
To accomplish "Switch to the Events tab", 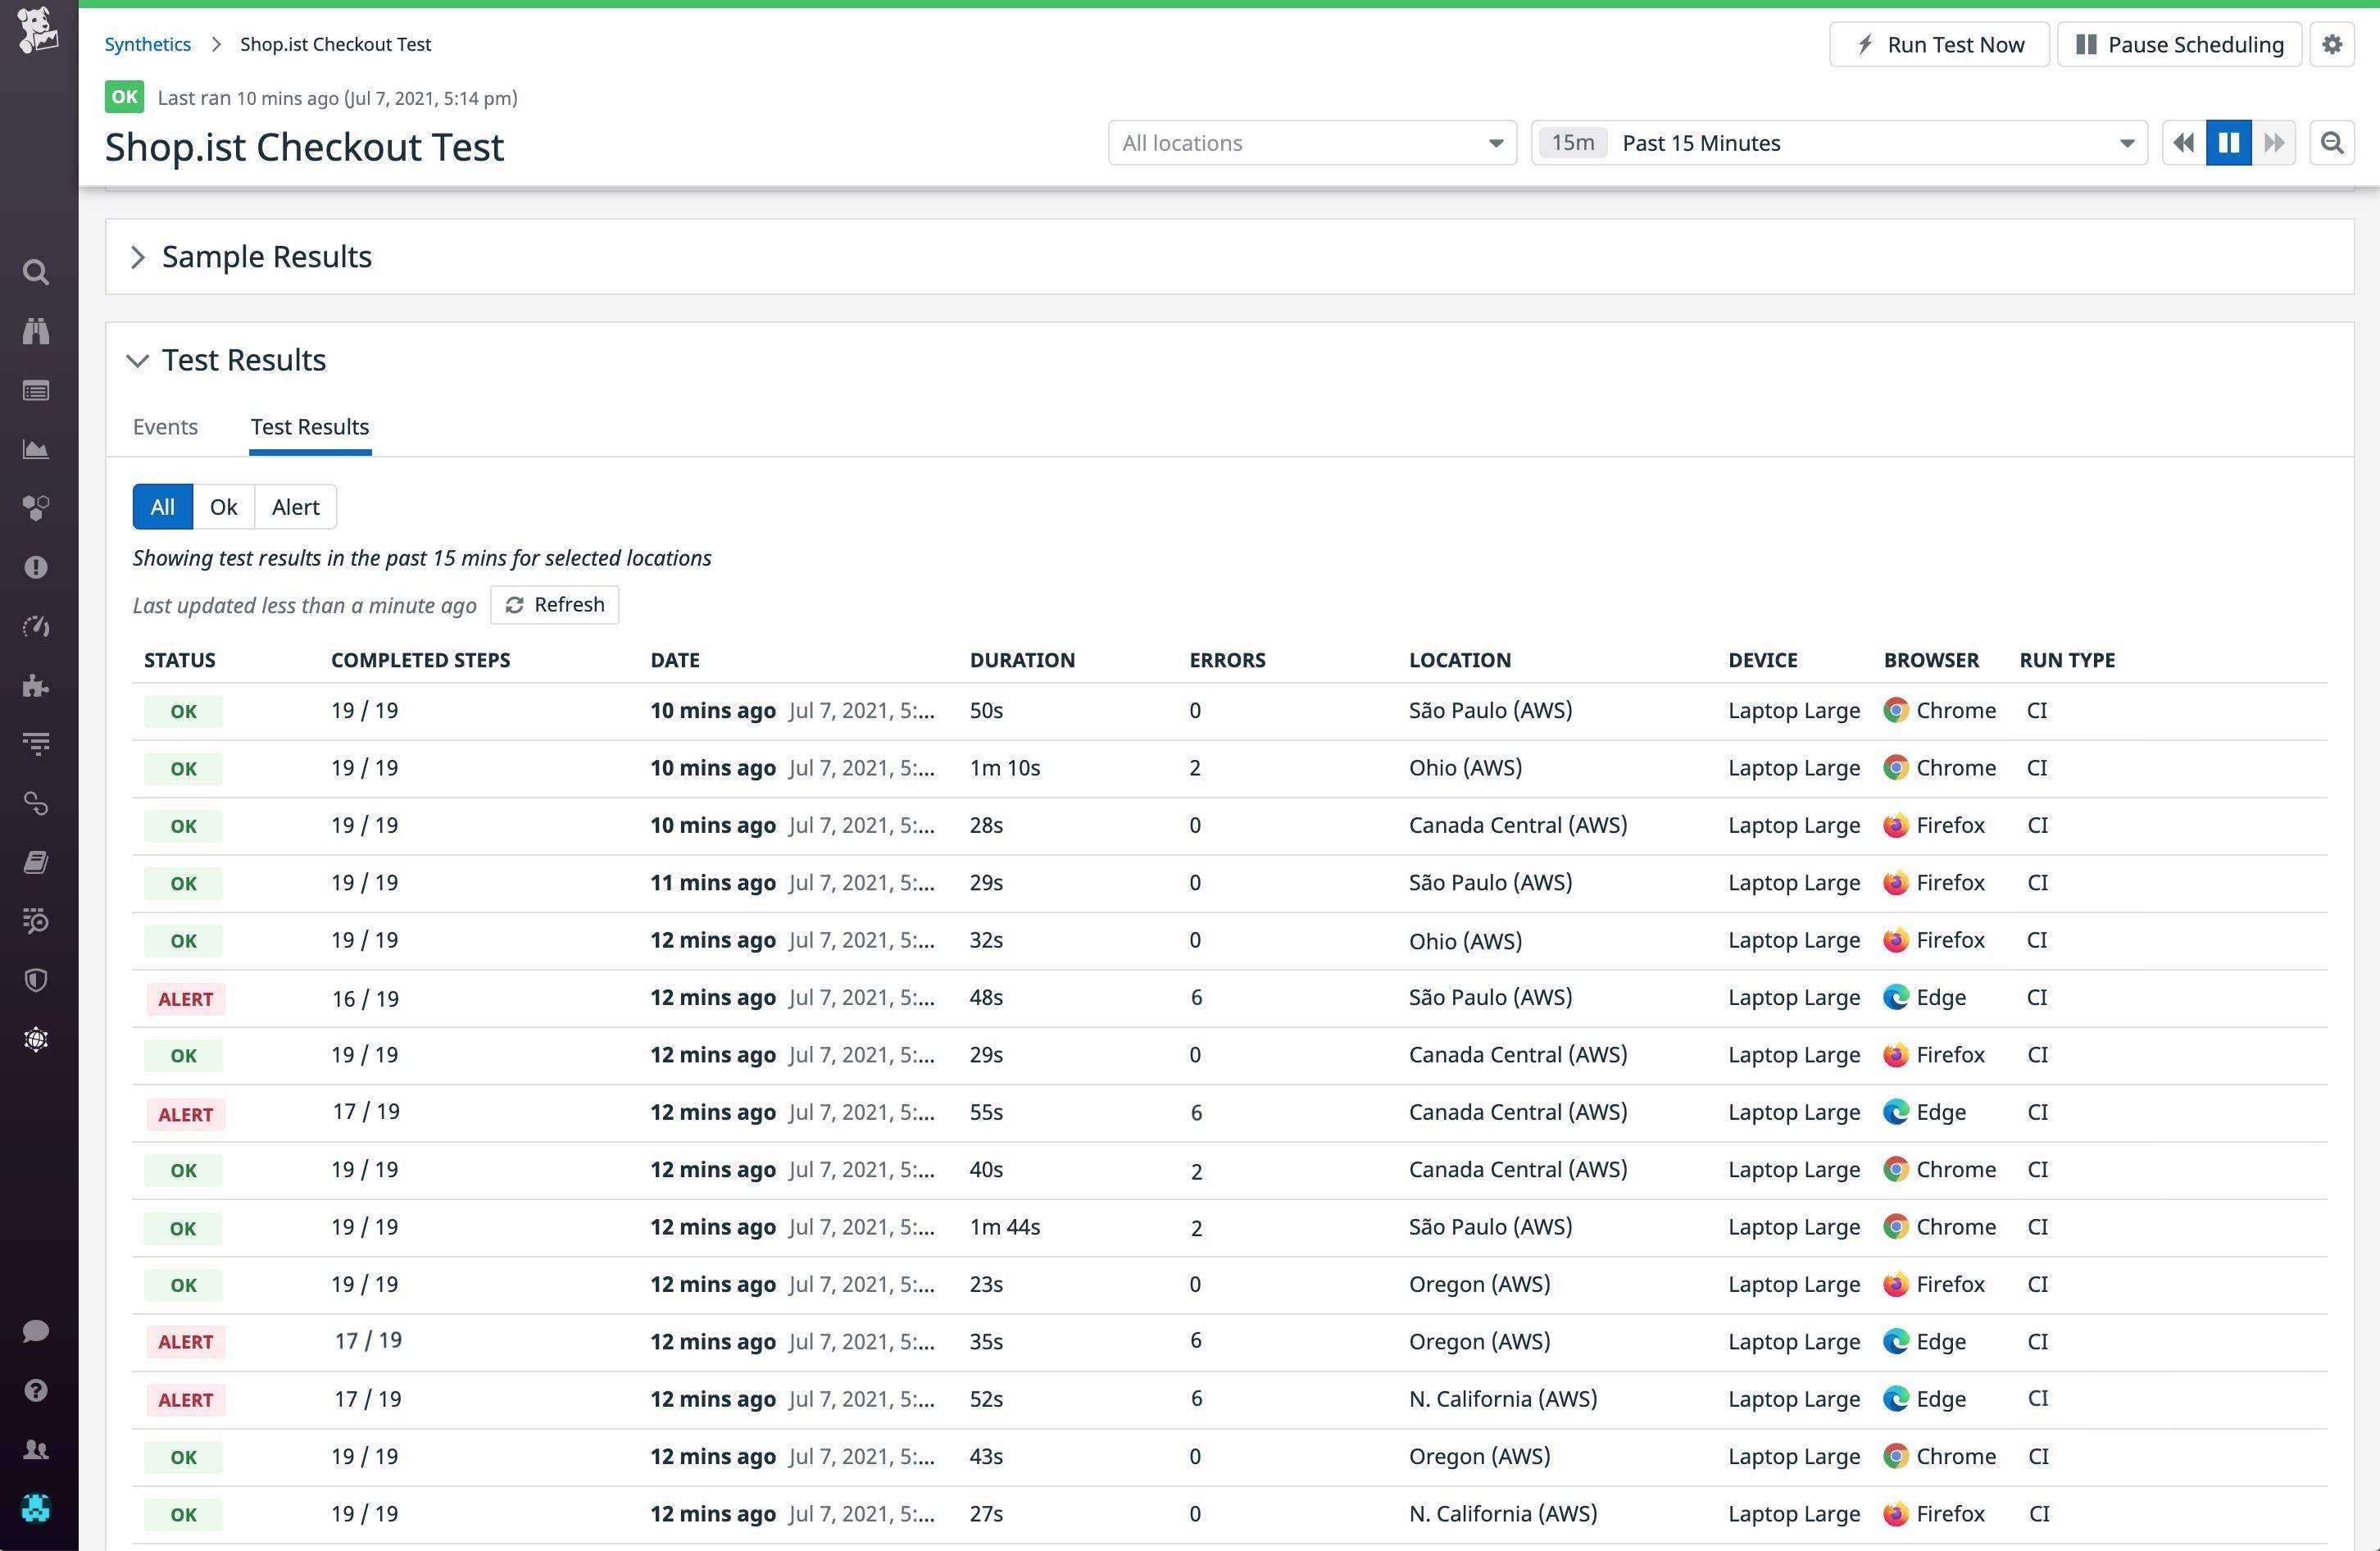I will [x=165, y=427].
